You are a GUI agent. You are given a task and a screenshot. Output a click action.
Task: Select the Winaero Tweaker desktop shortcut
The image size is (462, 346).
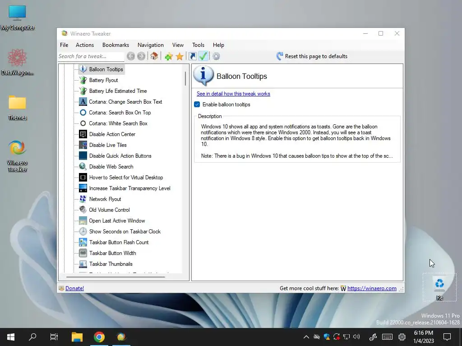pos(17,156)
